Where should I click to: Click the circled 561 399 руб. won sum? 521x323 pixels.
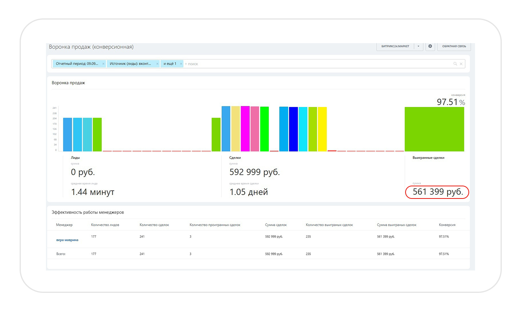pos(437,192)
